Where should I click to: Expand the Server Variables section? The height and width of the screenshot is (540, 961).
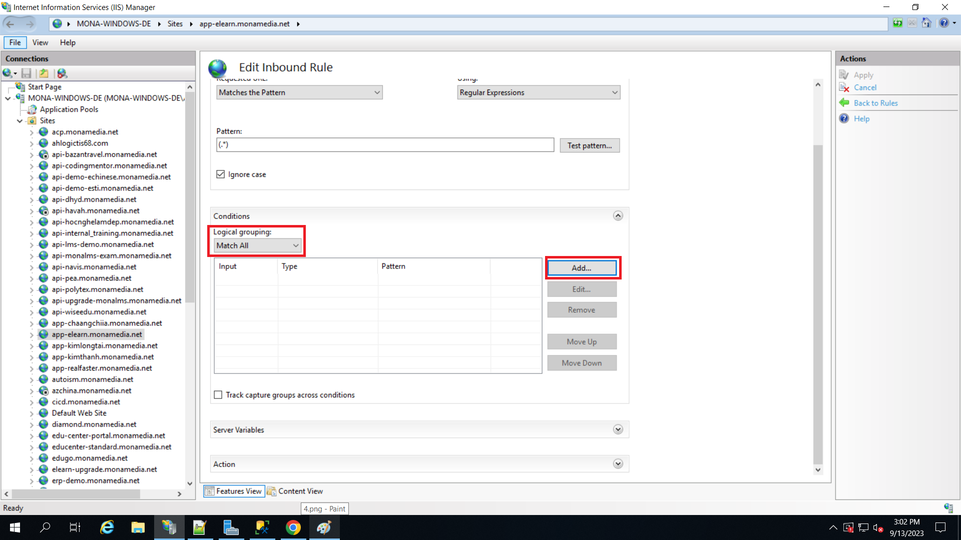[618, 429]
